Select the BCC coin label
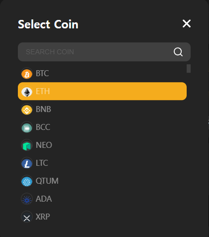Viewport: 209px width, 237px height. click(43, 127)
